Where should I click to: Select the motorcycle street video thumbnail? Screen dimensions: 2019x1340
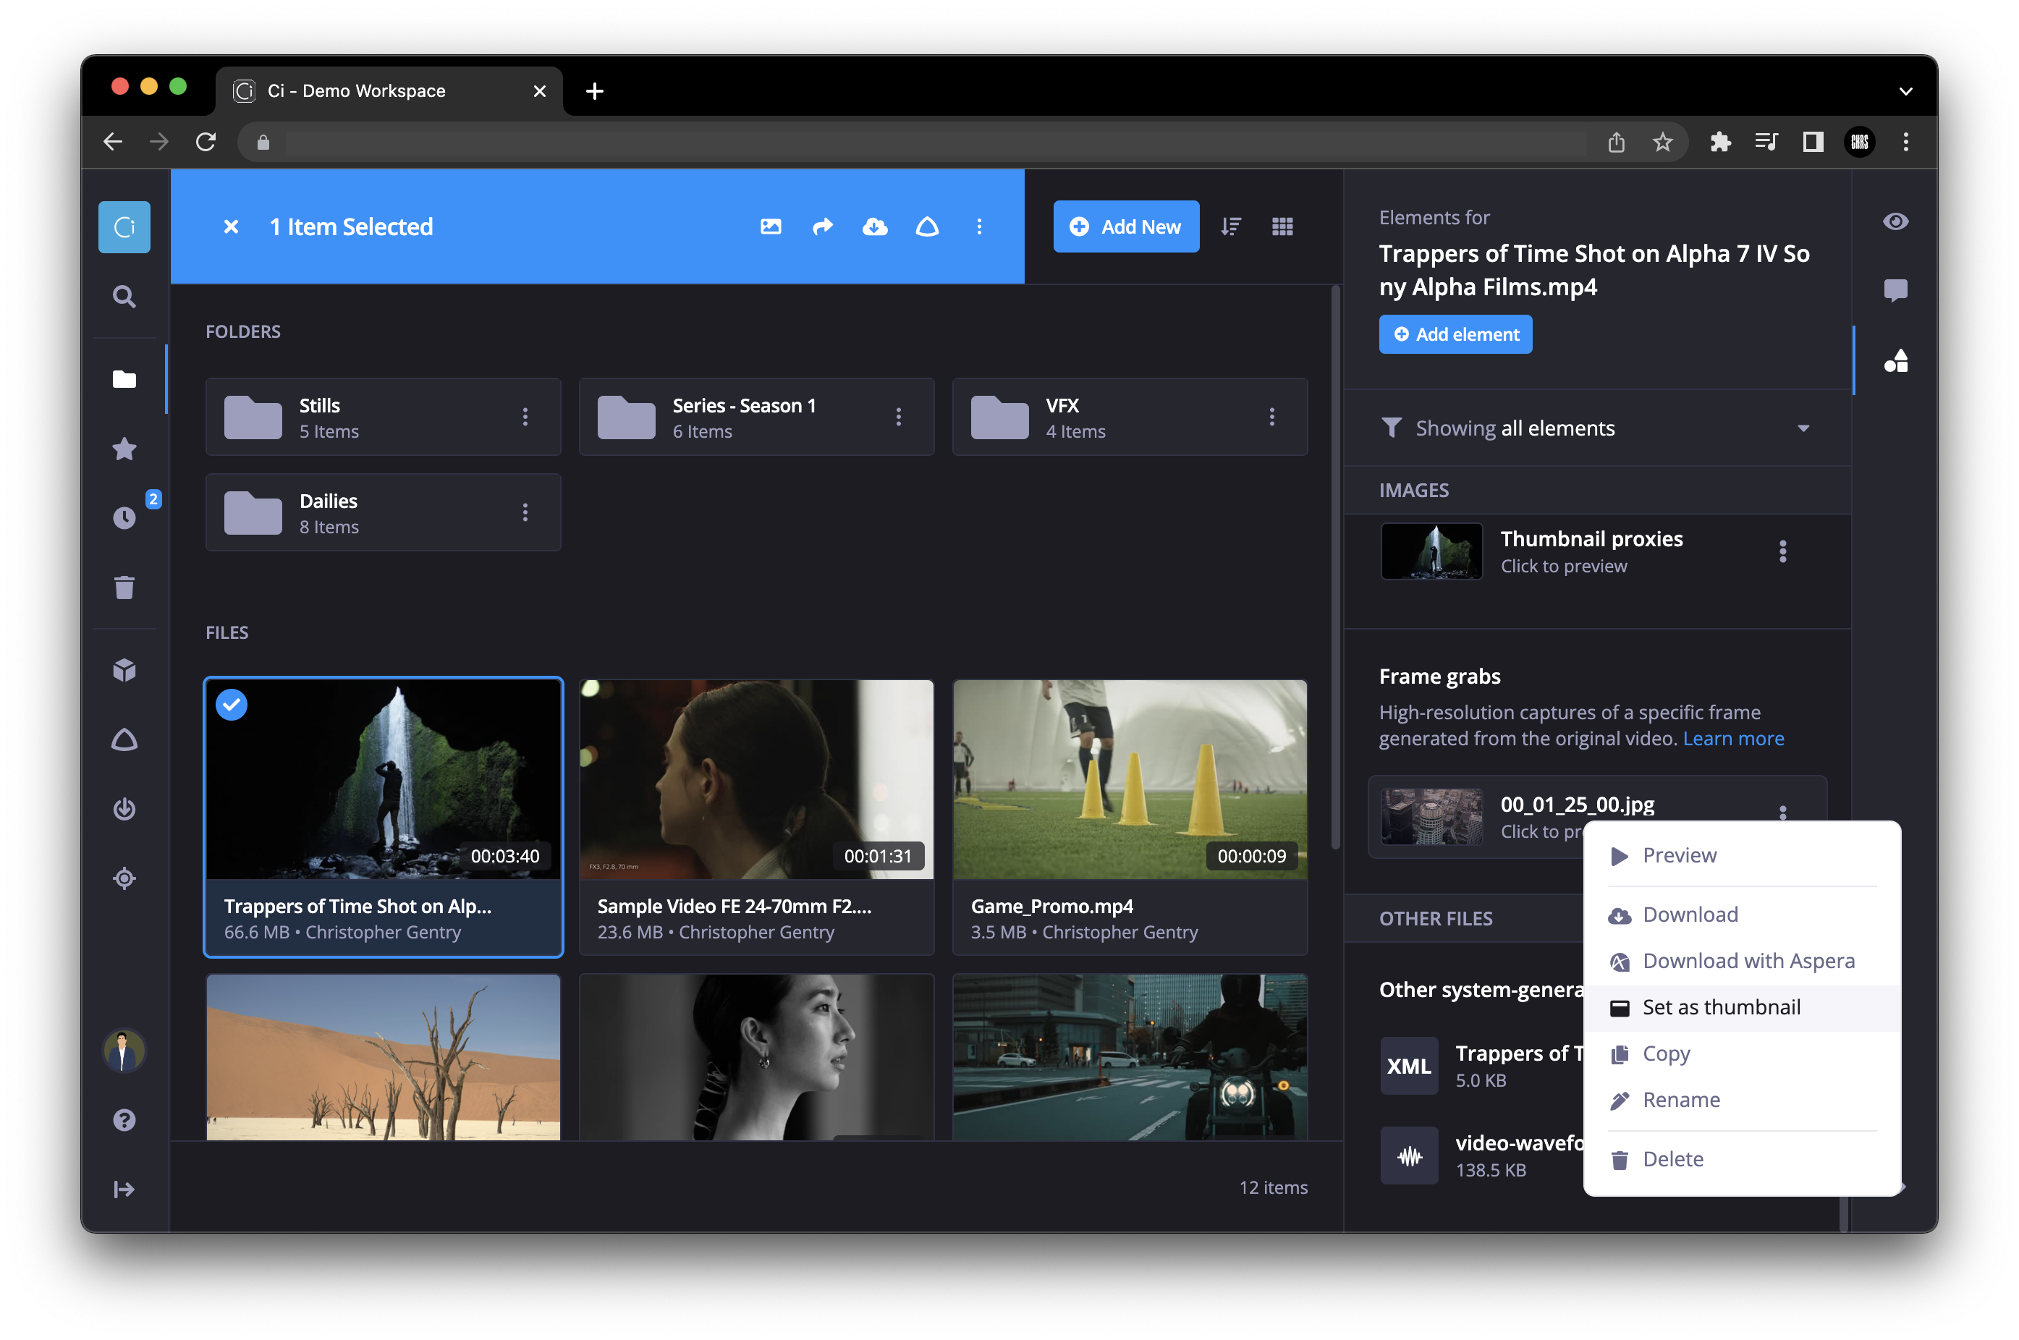point(1129,1057)
